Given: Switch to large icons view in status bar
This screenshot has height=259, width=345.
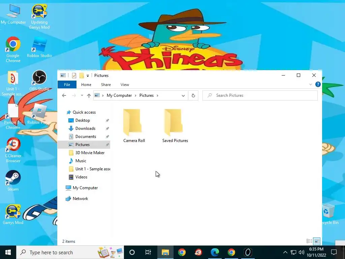Looking at the screenshot, I should click(x=317, y=241).
